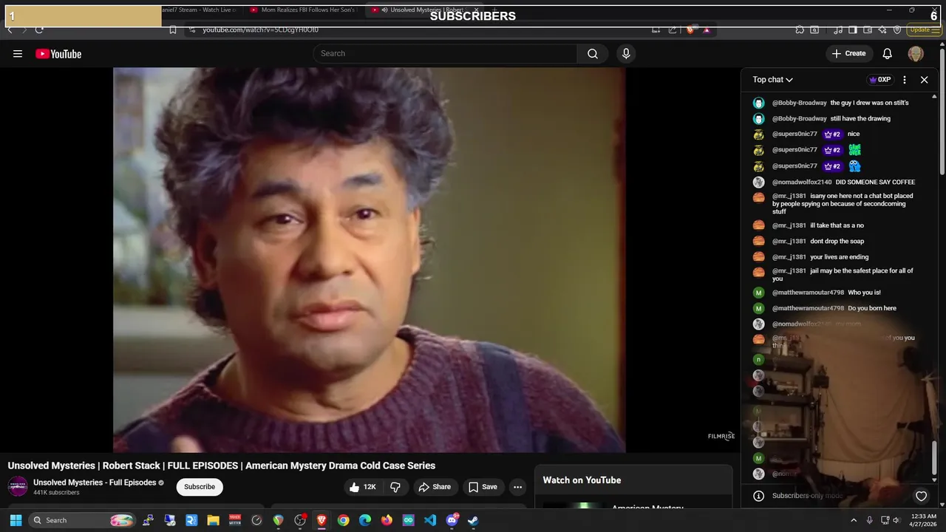Show hidden system tray icons
The height and width of the screenshot is (532, 946).
tap(854, 520)
